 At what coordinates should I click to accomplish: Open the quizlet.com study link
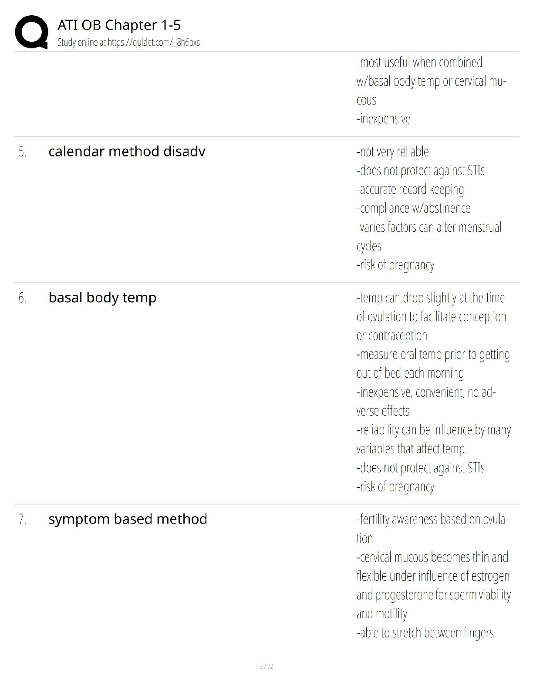128,42
